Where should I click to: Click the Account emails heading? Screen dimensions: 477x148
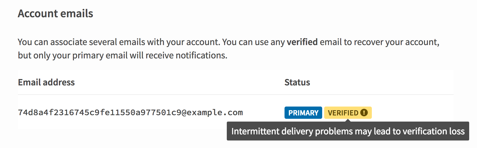tap(56, 13)
